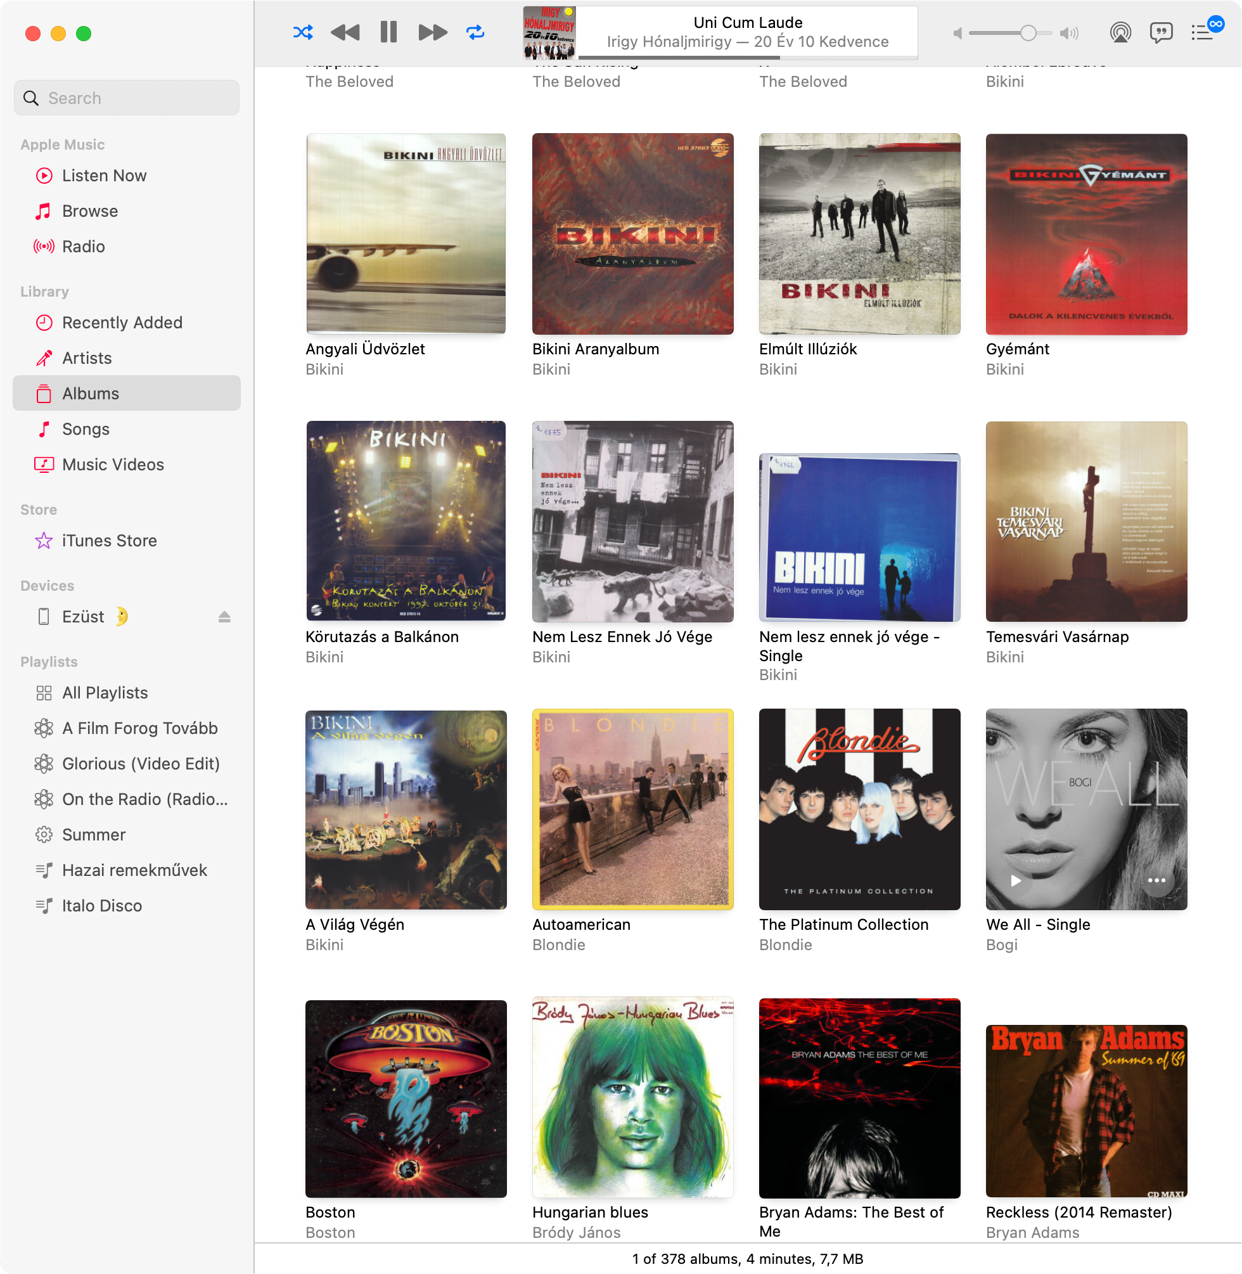Show the lyrics panel
1242x1274 pixels.
[x=1161, y=32]
